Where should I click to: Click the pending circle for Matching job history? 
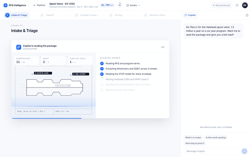tap(102, 90)
